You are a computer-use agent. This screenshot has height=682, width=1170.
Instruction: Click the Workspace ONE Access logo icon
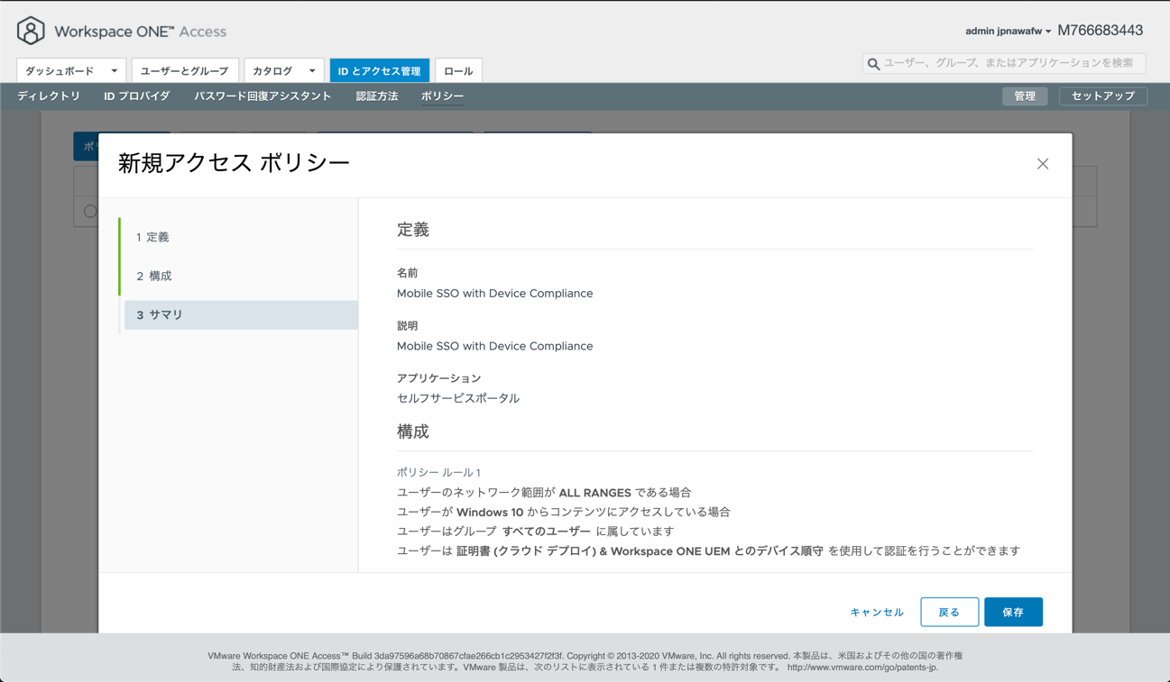[31, 31]
